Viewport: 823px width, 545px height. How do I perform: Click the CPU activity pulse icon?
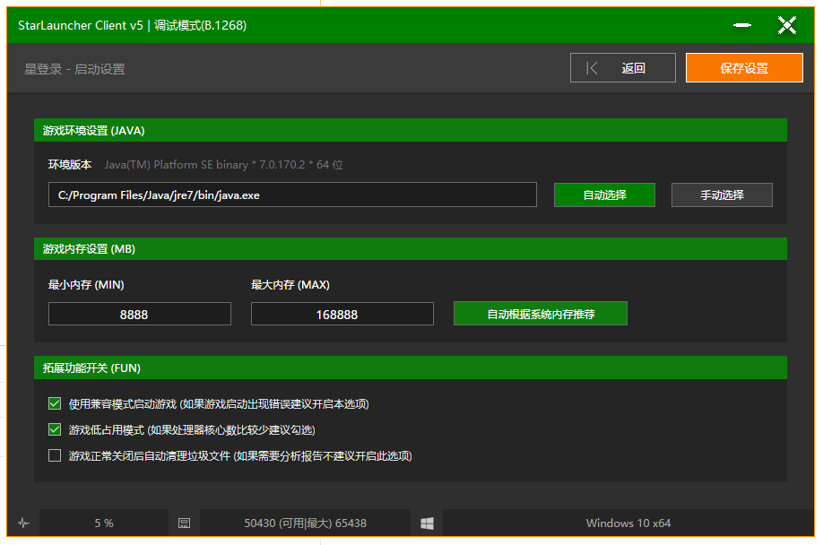(x=23, y=523)
